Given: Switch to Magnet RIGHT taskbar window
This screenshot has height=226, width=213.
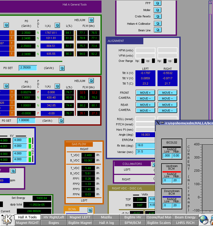Looking at the screenshot, I should 27,223.
